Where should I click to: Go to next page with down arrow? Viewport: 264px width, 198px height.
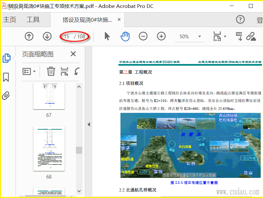pos(47,36)
